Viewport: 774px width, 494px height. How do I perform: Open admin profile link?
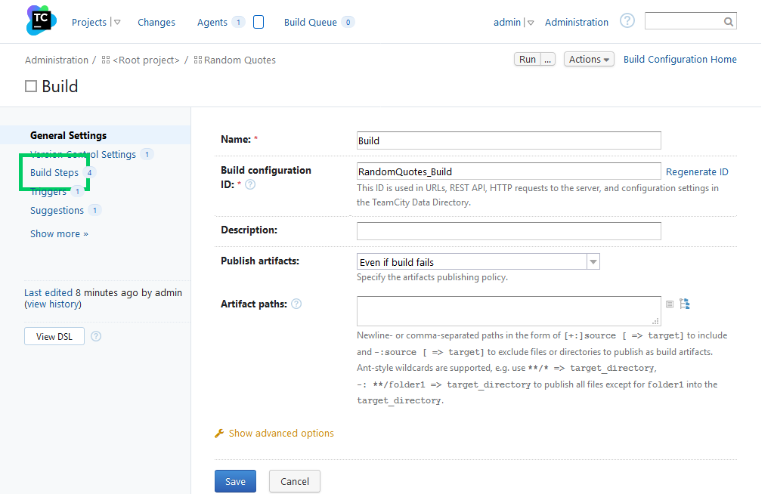click(507, 22)
